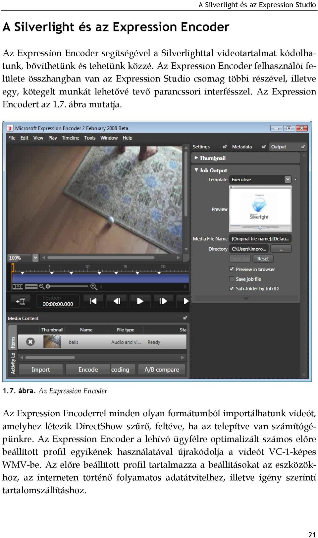The image size is (318, 538).
Task: Enable the Save job file checkbox
Action: point(232,279)
